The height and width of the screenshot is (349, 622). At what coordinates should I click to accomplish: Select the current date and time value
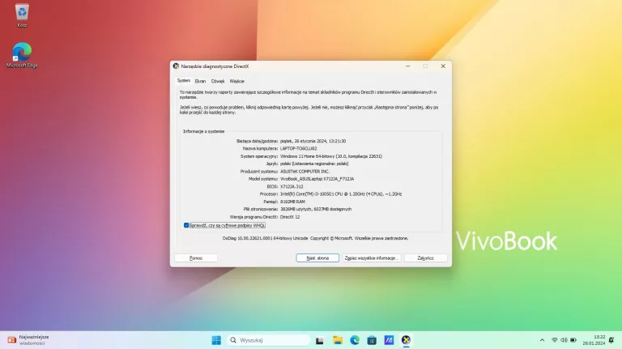click(x=313, y=141)
